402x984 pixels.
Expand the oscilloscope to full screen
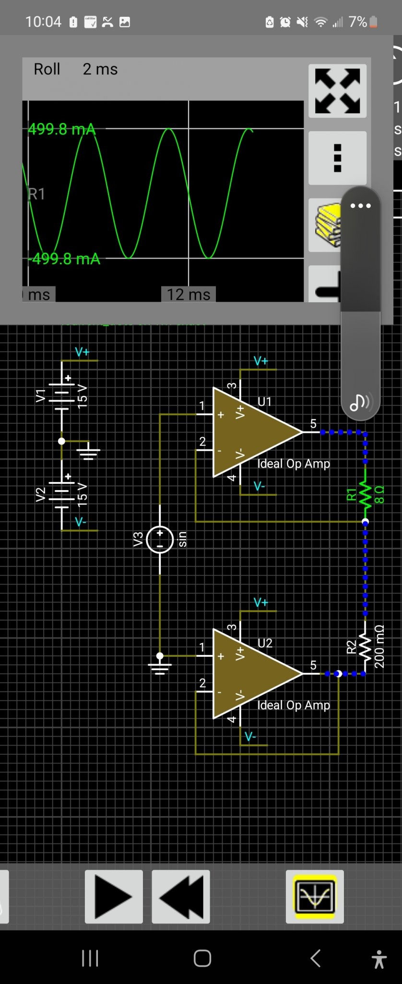(x=337, y=91)
